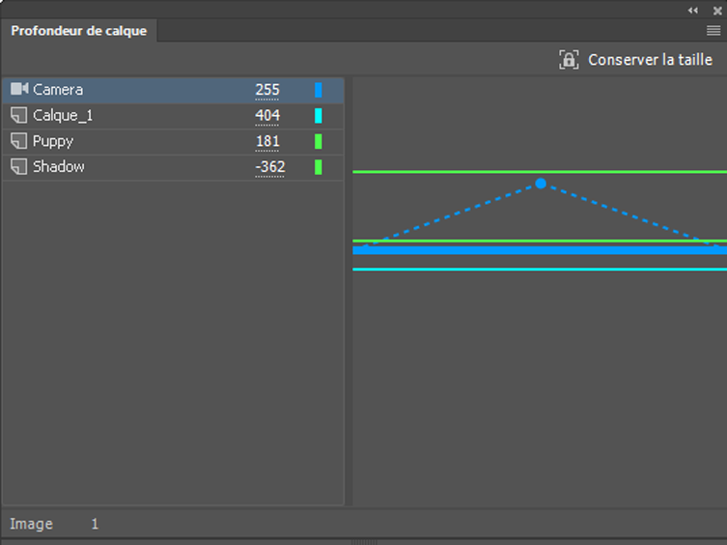
Task: Click the Shadow layer icon
Action: [18, 167]
